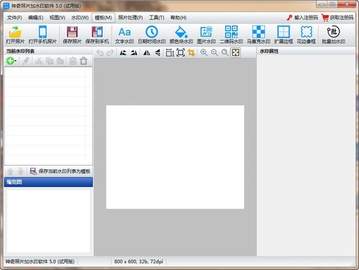Viewport: 359px width, 270px height.
Task: Expand the green add-watermark dropdown arrow
Action: [x=16, y=61]
